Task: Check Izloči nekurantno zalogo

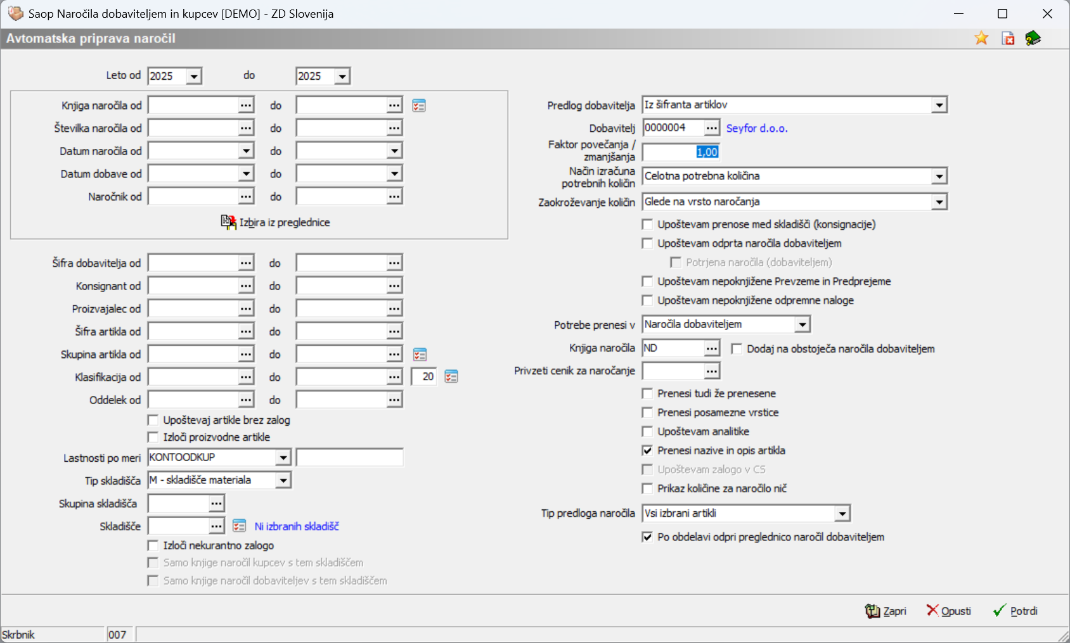Action: click(x=153, y=545)
